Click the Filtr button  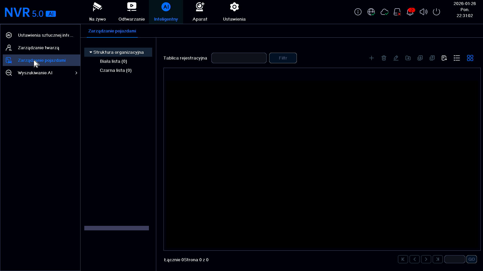point(283,58)
